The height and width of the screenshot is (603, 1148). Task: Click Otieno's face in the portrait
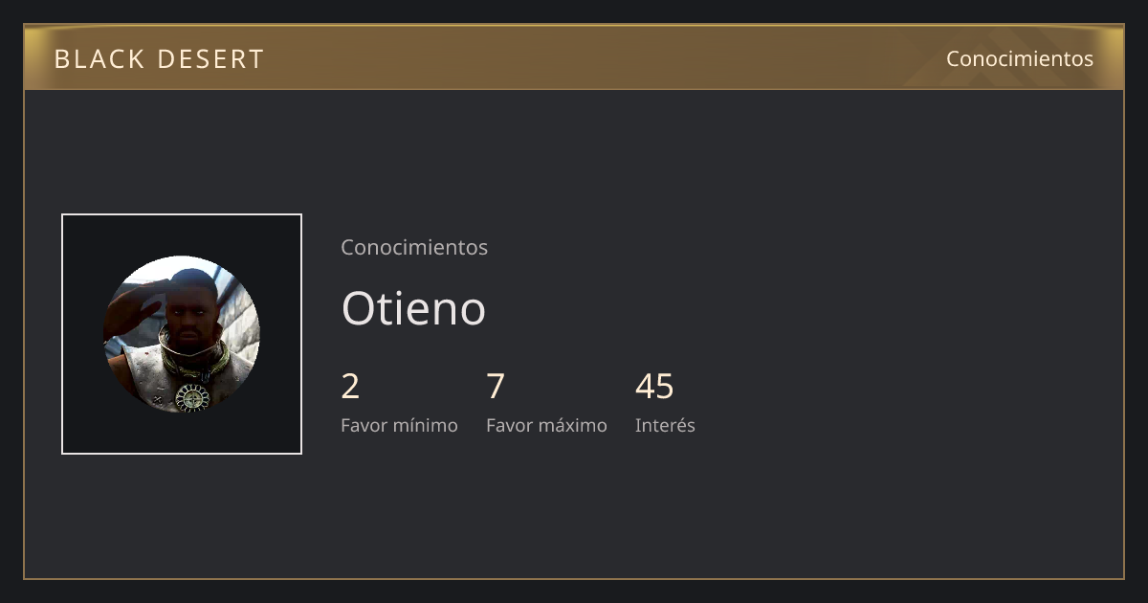[x=191, y=309]
